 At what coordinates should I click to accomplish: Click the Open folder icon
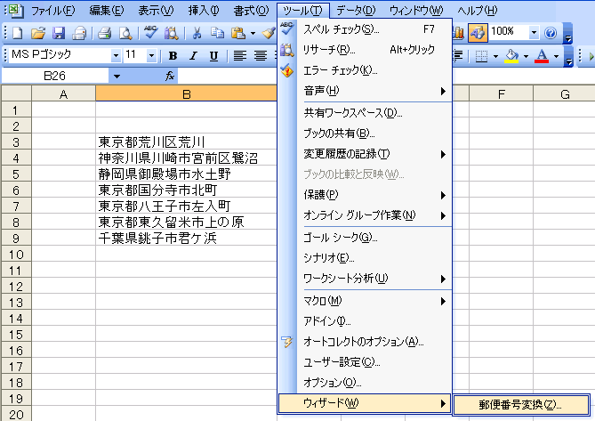(38, 33)
